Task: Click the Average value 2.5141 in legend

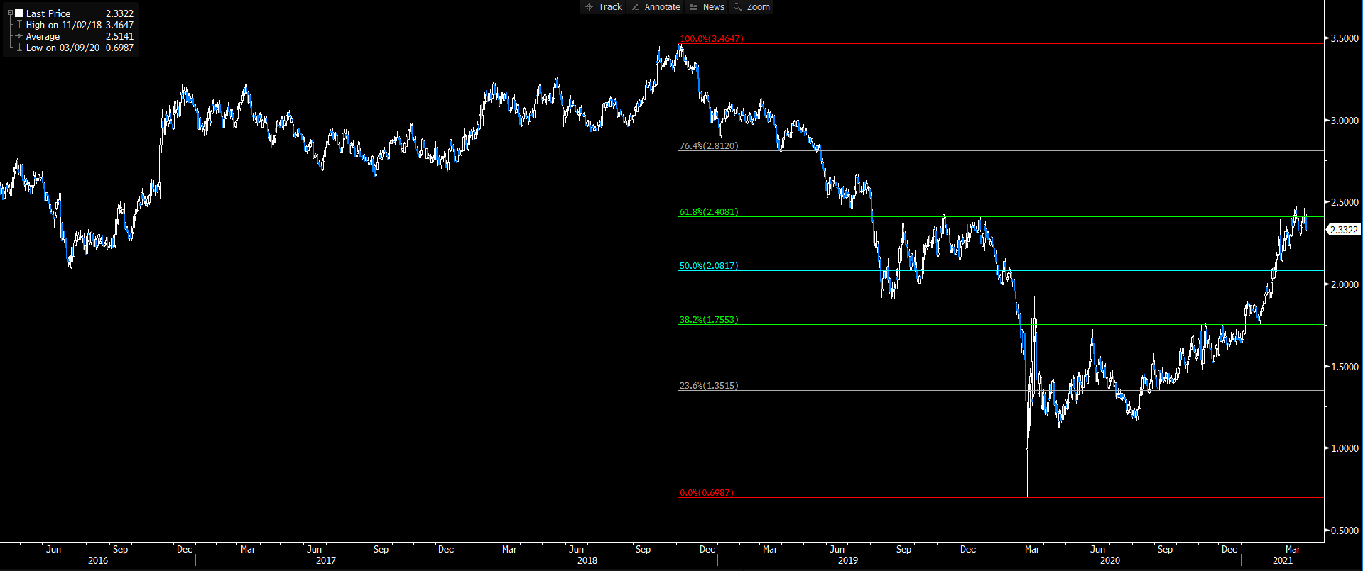Action: click(119, 36)
